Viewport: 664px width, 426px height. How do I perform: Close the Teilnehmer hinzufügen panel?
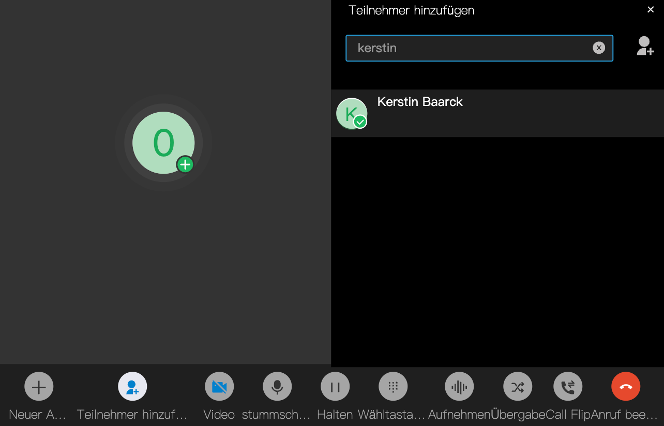pos(651,9)
